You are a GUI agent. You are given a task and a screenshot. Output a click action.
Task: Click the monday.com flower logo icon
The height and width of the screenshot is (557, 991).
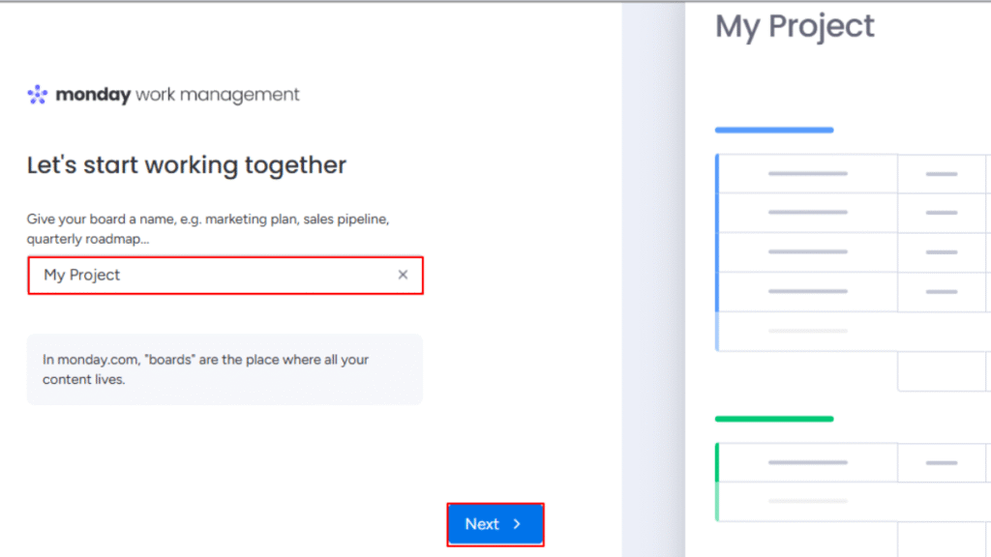pos(37,94)
